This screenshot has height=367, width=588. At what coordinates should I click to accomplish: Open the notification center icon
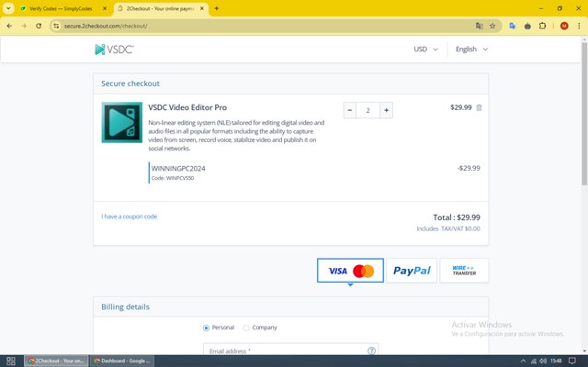[x=572, y=361]
